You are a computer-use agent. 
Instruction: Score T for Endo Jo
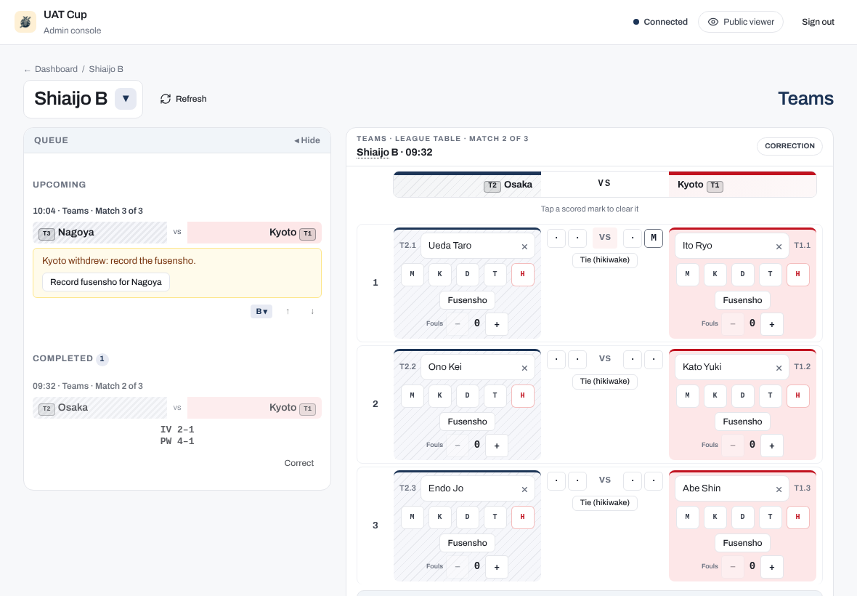point(495,517)
